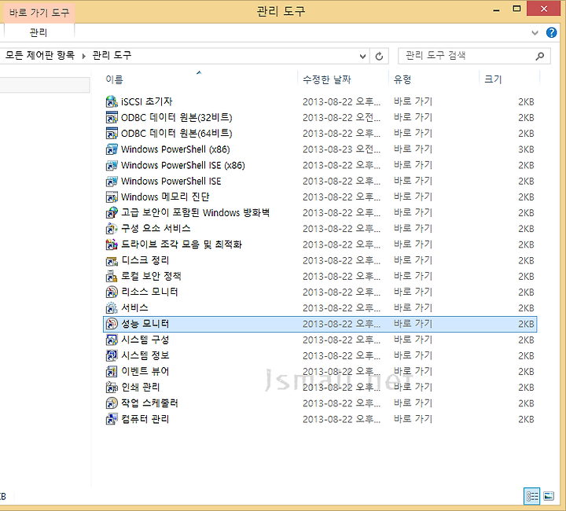Click the 인쇄 관리 icon
566x511 pixels.
click(x=112, y=388)
